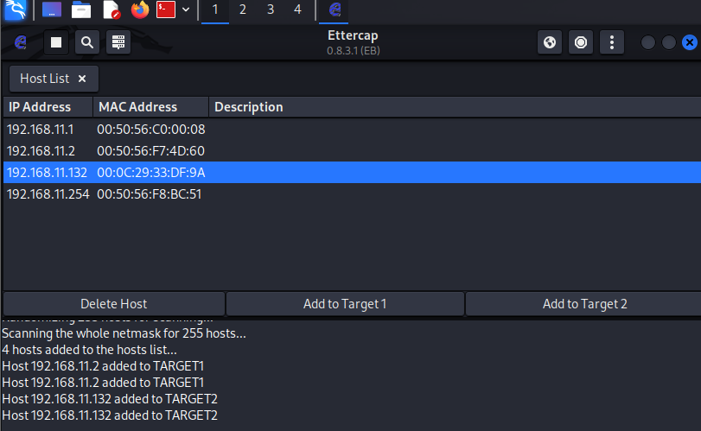Open the hosts list icon button
The width and height of the screenshot is (701, 431).
tap(118, 42)
